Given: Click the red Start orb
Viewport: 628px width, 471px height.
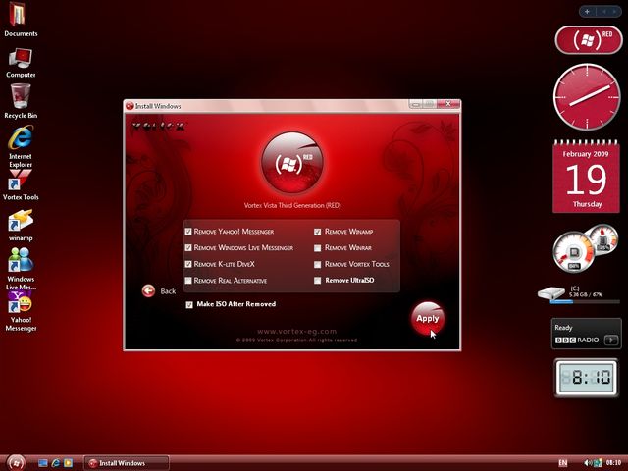Looking at the screenshot, I should coord(16,463).
